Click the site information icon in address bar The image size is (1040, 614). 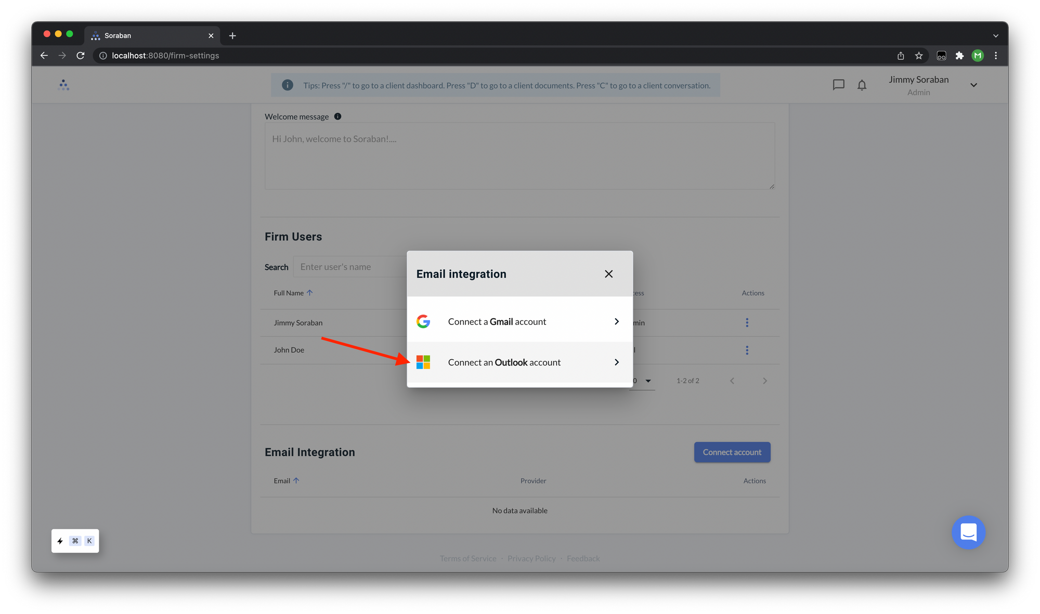(103, 56)
